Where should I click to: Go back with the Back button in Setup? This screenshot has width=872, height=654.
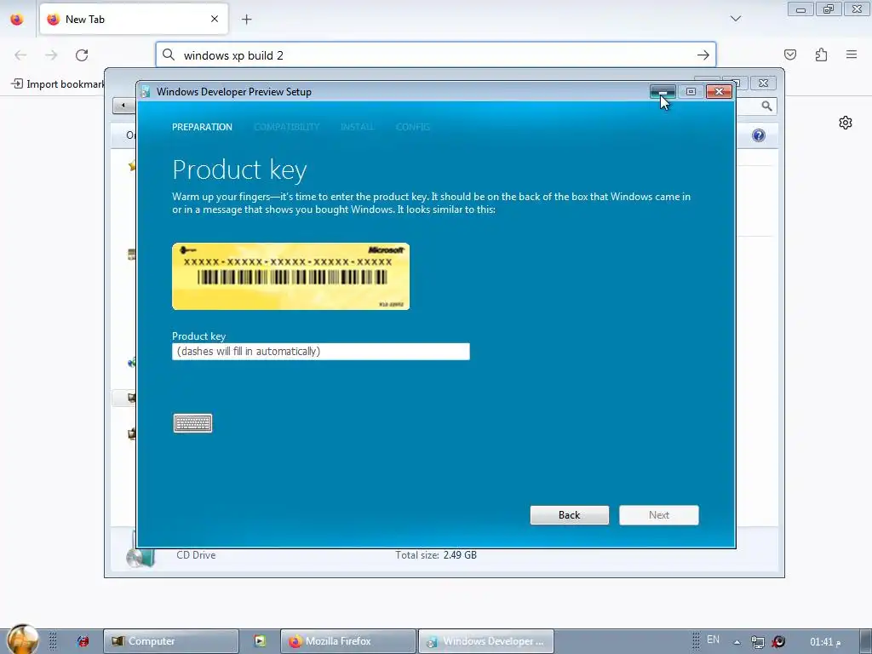570,515
